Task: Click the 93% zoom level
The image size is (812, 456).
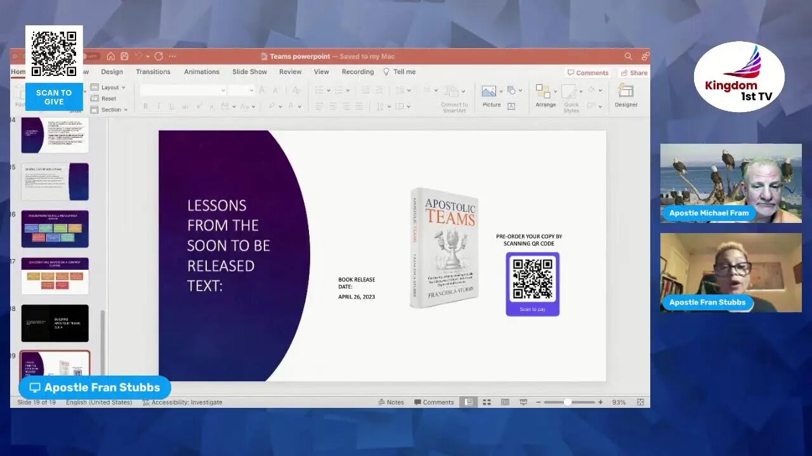Action: 619,402
